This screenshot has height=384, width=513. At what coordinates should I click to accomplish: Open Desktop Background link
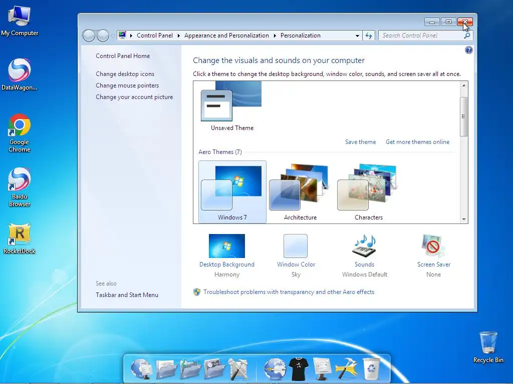click(x=227, y=264)
